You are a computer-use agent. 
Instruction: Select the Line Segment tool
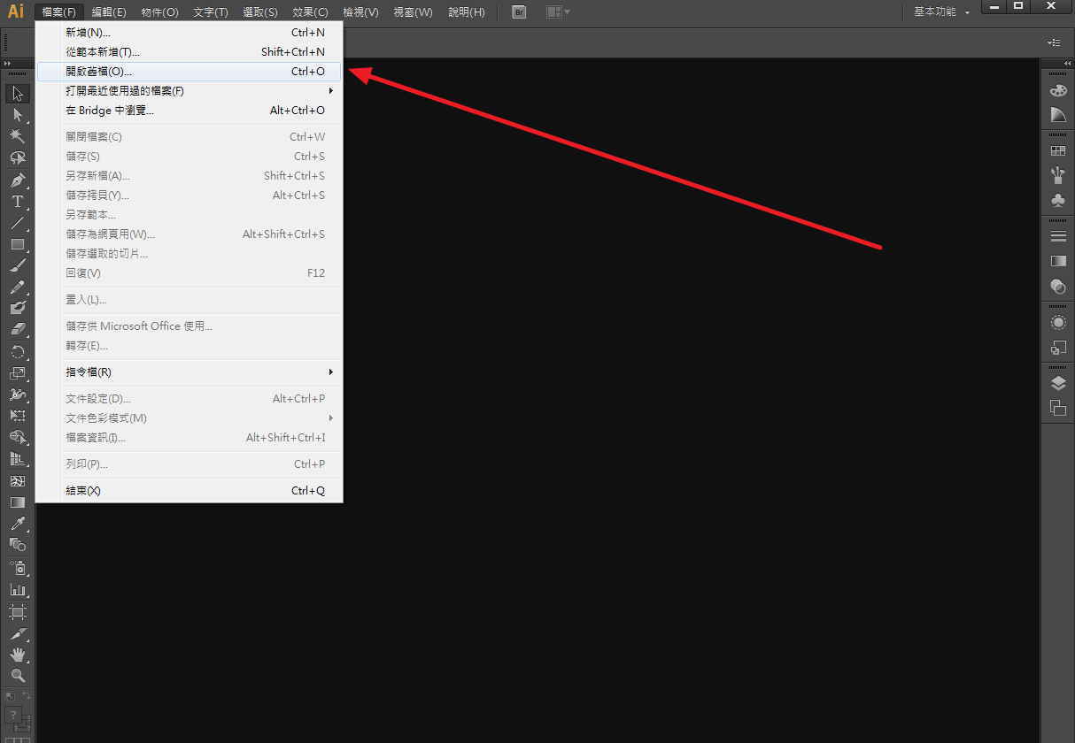click(17, 223)
